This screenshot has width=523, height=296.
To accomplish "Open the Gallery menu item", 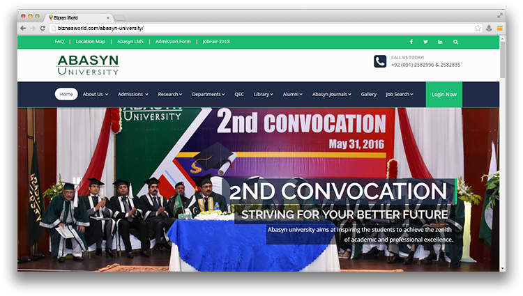I will [369, 94].
